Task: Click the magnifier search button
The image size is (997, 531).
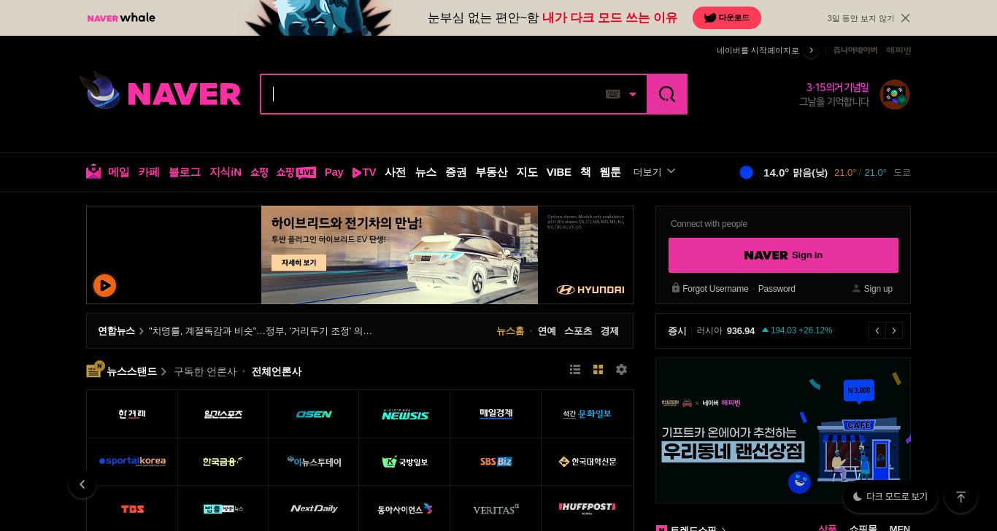Action: tap(667, 94)
